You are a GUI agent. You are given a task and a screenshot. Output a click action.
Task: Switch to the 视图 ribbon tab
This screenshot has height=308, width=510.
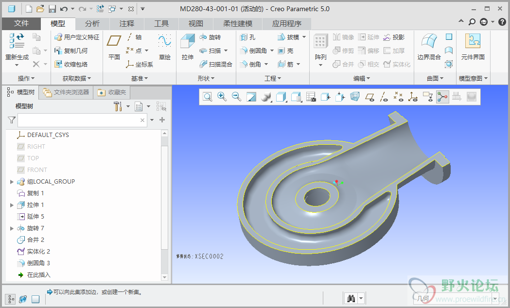pyautogui.click(x=196, y=23)
